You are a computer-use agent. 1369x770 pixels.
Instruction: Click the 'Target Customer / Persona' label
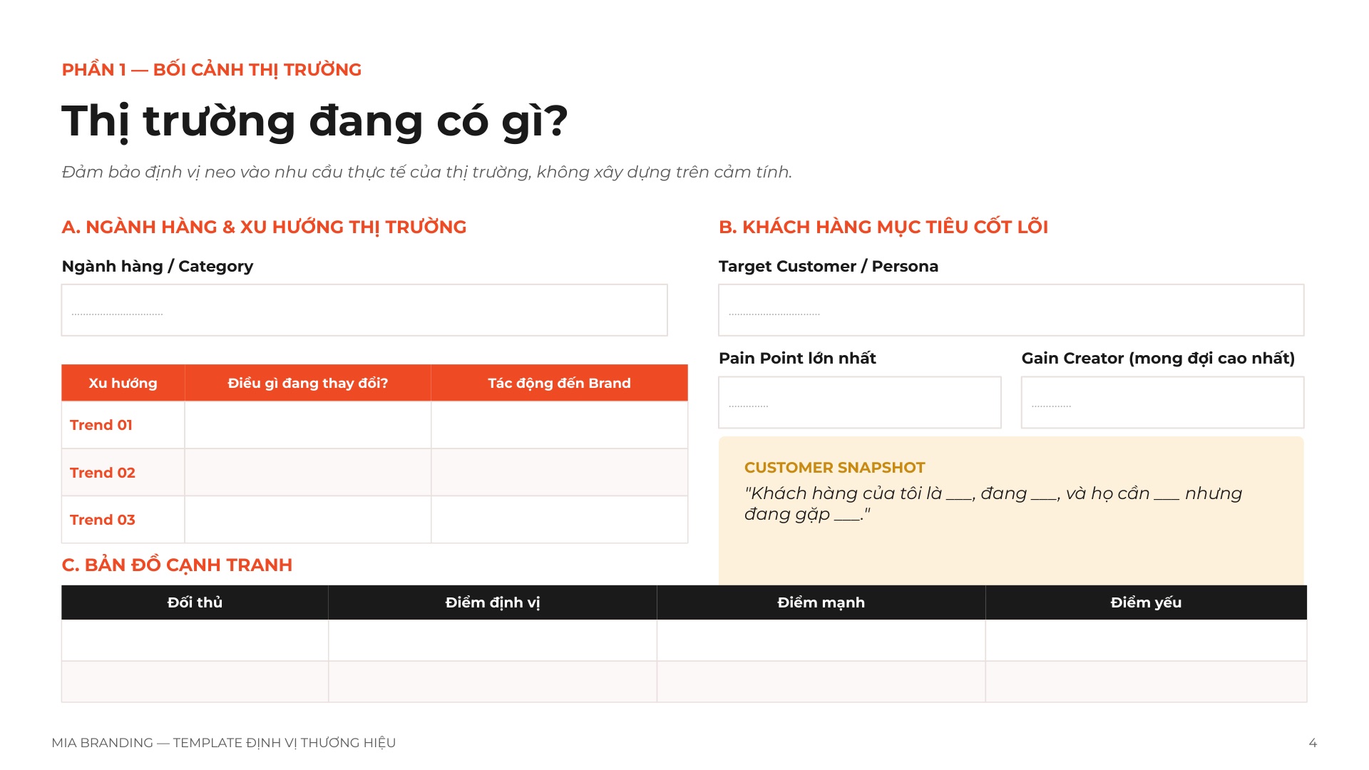click(x=829, y=267)
